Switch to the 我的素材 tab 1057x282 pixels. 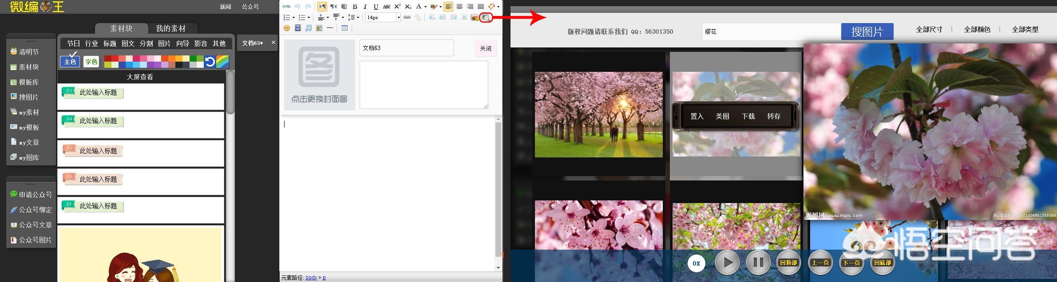coord(170,29)
